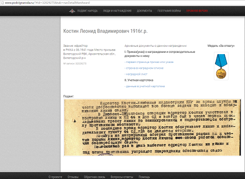The image size is (245, 179).
Task: Open link строка в наградном списке
Action: click(x=144, y=68)
